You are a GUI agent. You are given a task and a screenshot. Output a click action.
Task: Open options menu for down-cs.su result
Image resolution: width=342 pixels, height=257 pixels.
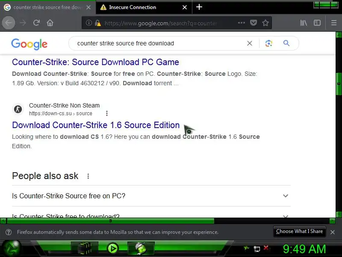106,113
